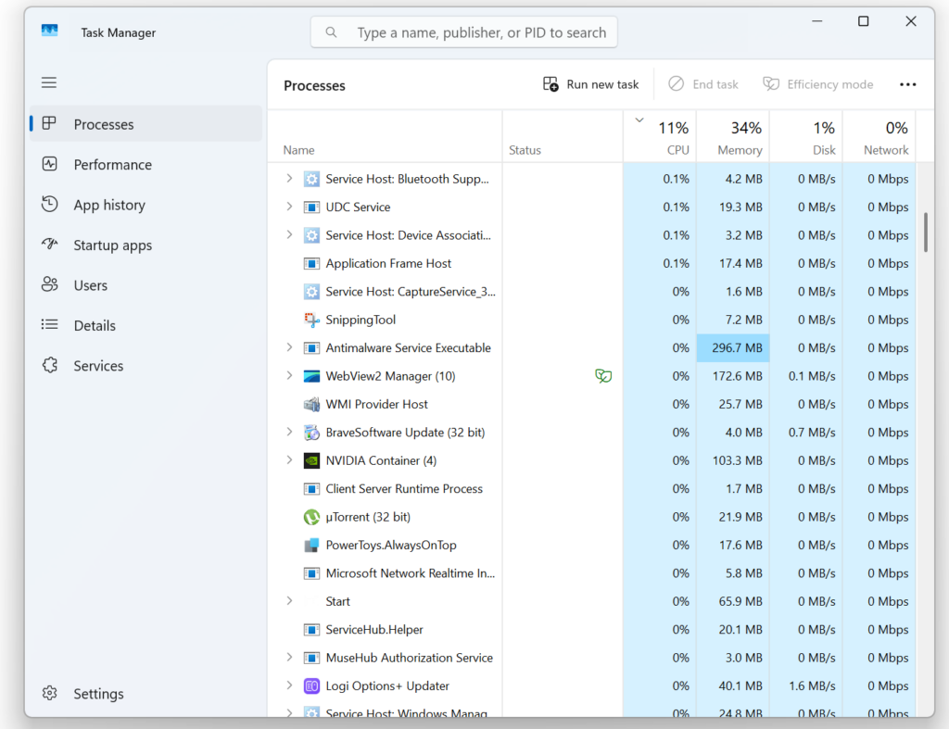
Task: Expand Service Host: Bluetooth Support row
Action: coord(289,179)
